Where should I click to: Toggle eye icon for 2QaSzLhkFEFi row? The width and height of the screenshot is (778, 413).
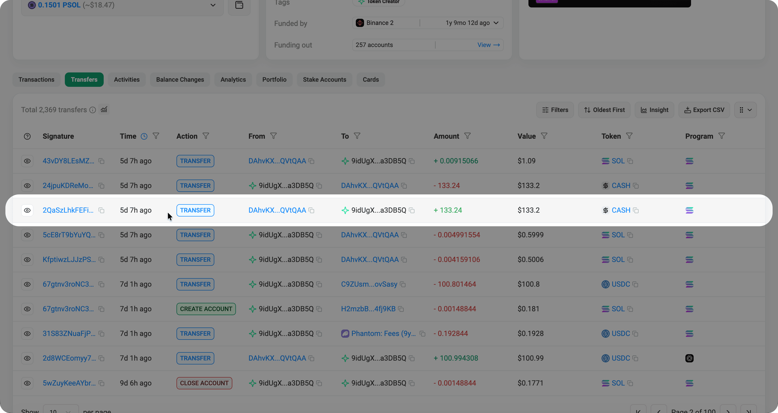(27, 210)
